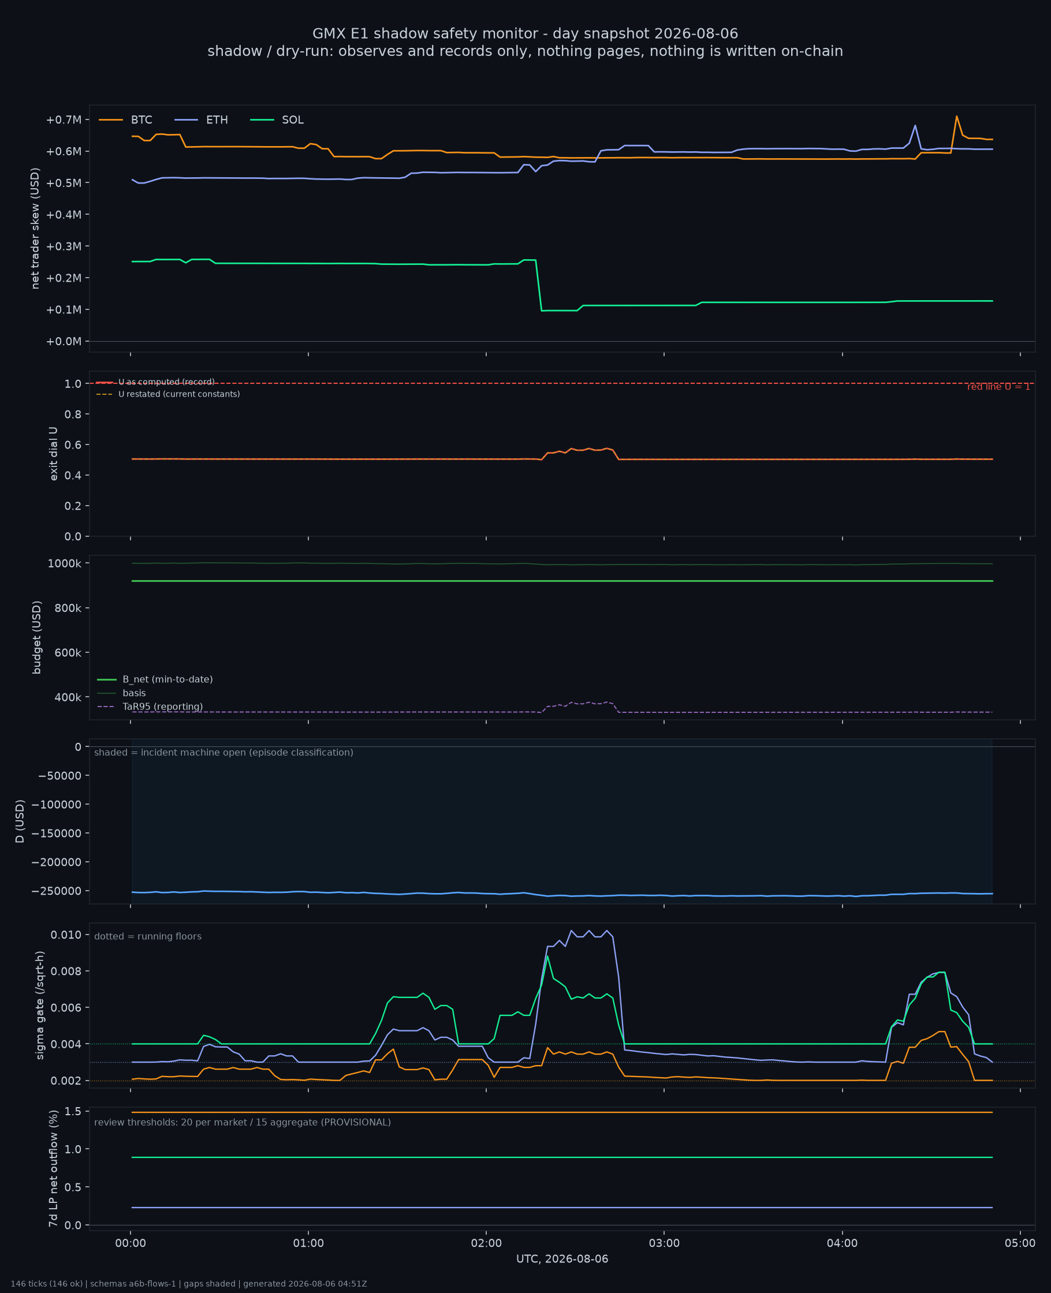Click the −150000 tick on D axis

pyautogui.click(x=57, y=834)
